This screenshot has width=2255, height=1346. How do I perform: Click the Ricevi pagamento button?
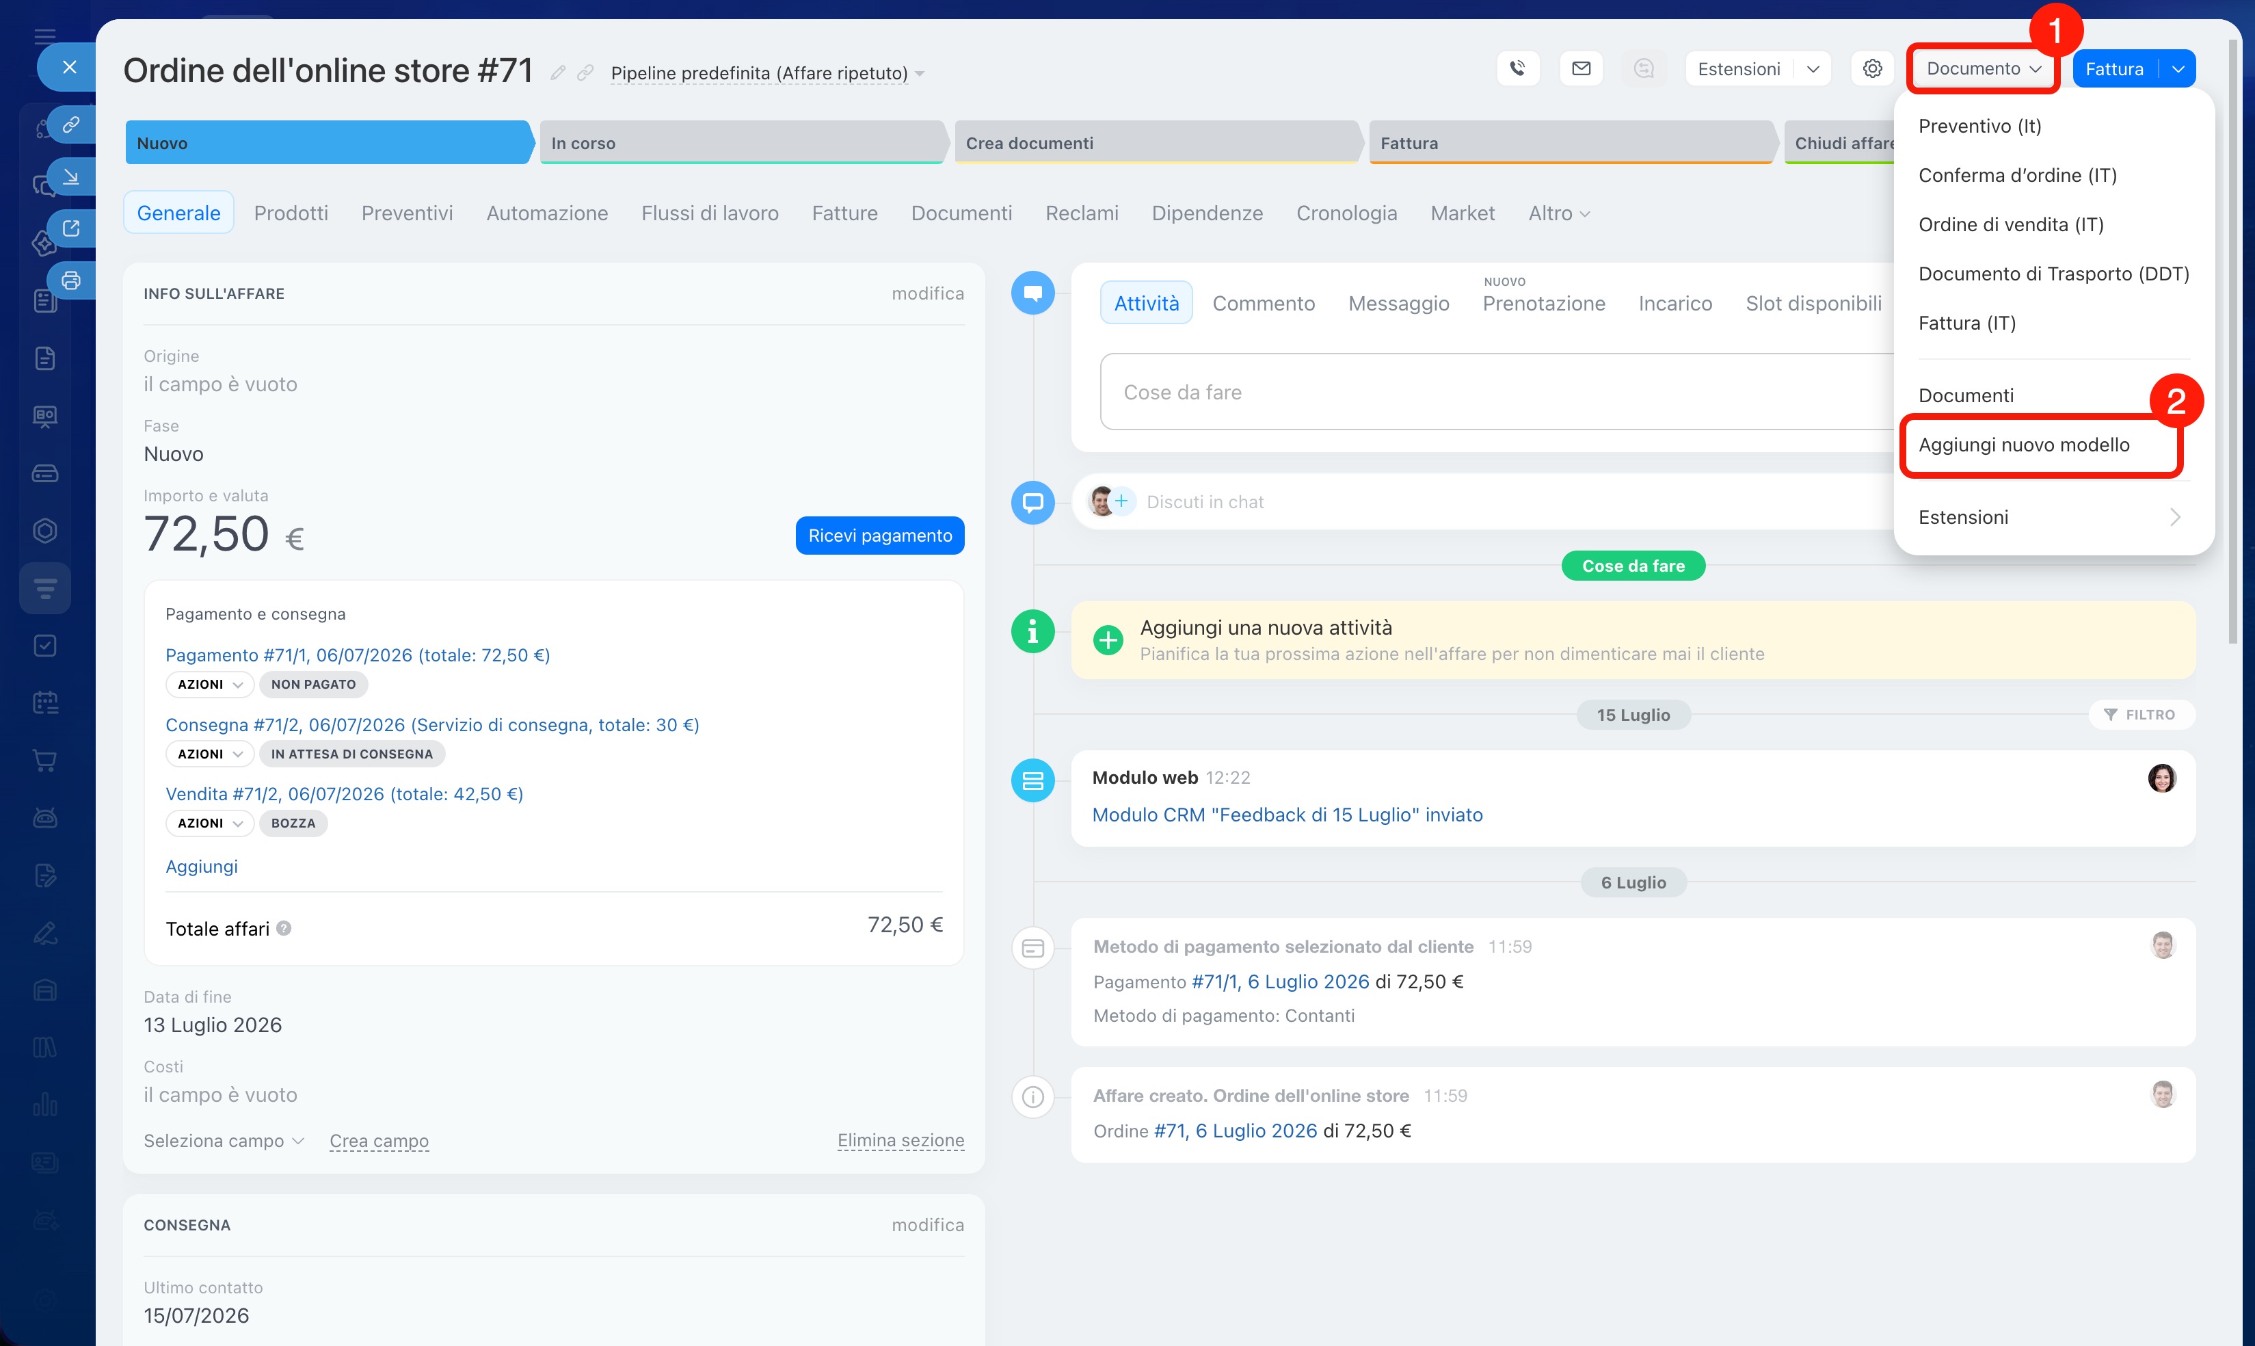click(x=879, y=535)
